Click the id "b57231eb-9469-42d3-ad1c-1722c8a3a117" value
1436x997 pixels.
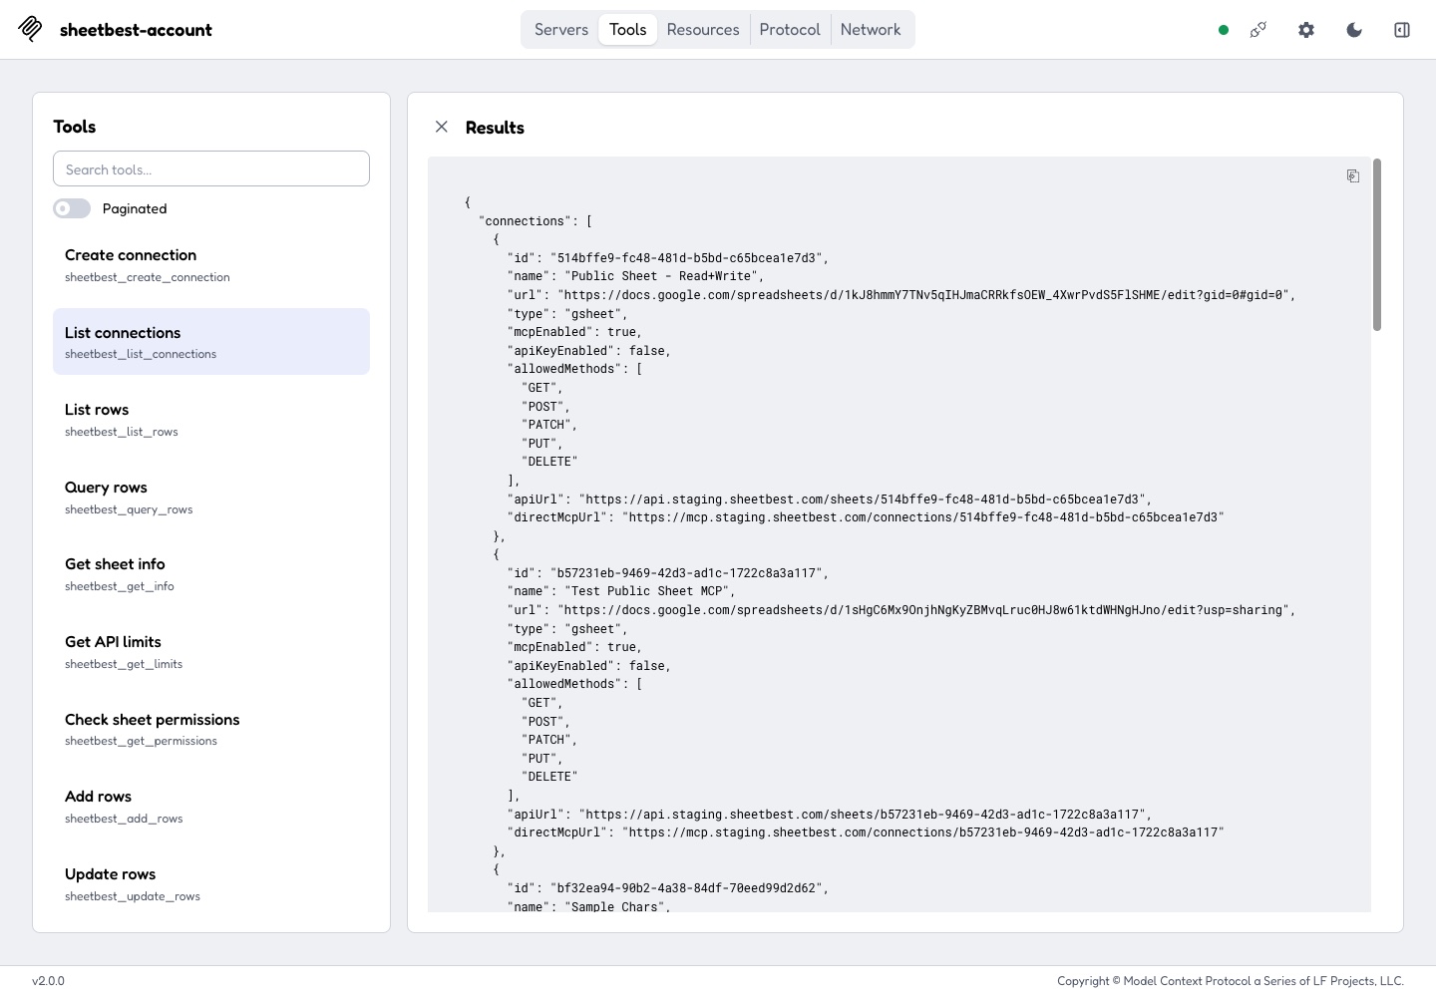click(685, 573)
